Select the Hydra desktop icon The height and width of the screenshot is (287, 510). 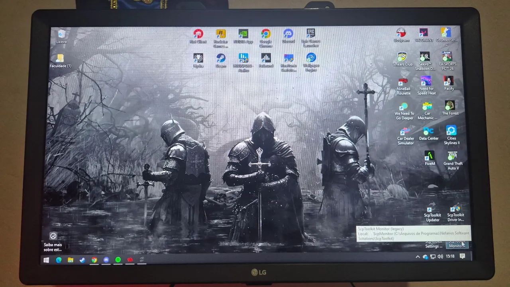pyautogui.click(x=198, y=61)
